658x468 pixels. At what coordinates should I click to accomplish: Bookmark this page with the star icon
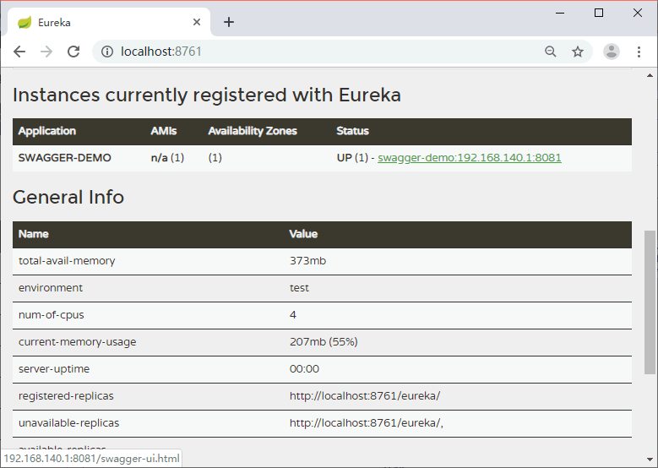(578, 52)
